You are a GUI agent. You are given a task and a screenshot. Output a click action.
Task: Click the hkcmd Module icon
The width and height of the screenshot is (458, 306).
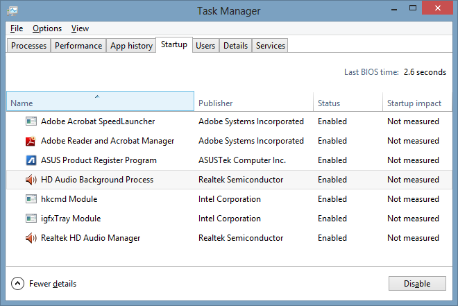(31, 199)
